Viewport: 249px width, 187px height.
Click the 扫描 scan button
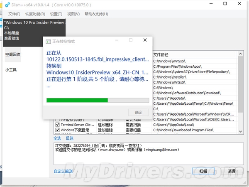(x=203, y=171)
